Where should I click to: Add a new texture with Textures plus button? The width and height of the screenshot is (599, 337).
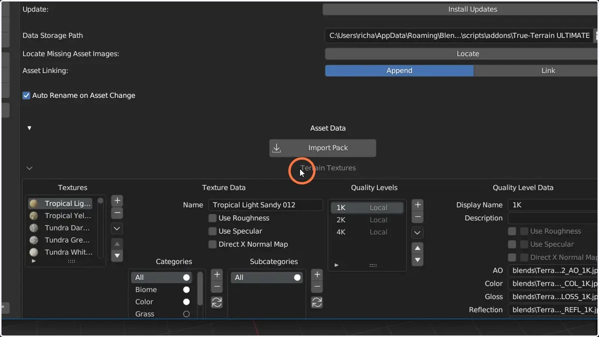point(117,201)
